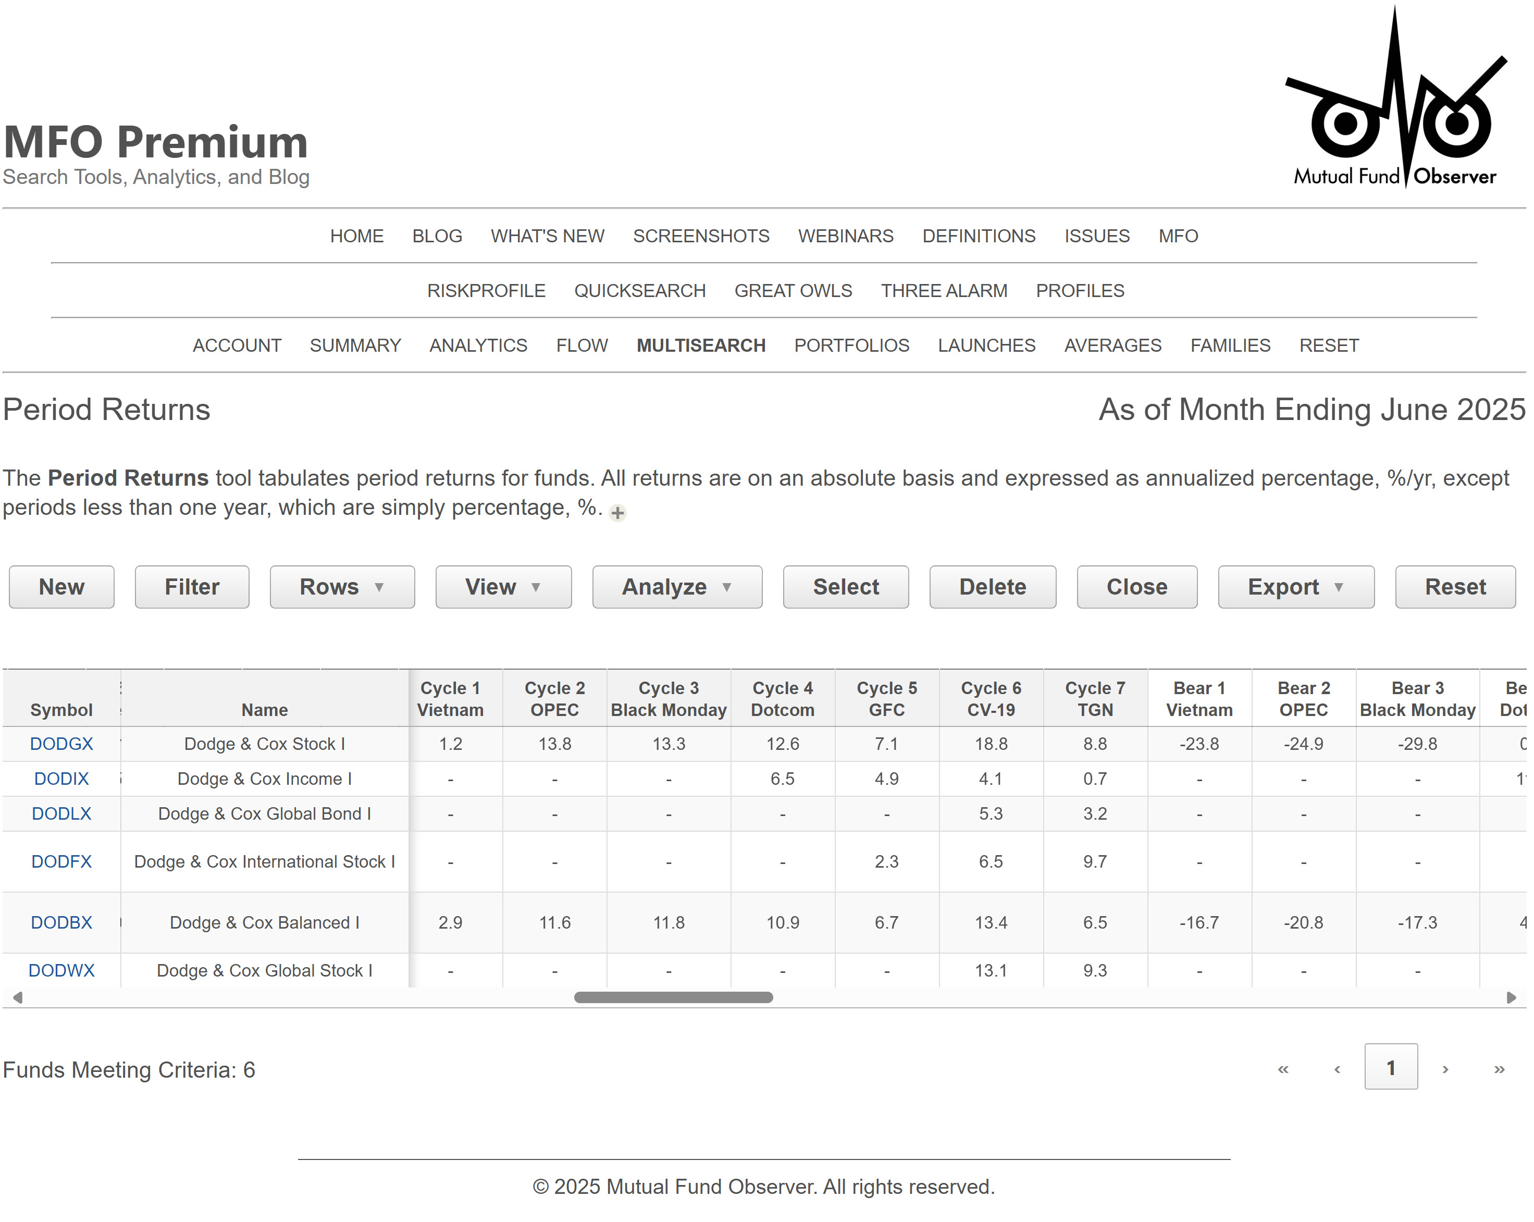Select the ANALYTICS navigation item
1534x1222 pixels.
pos(477,345)
